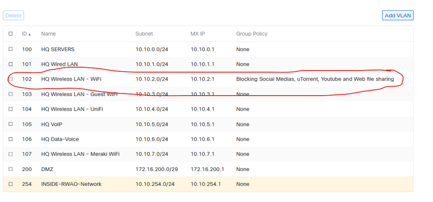
Task: Open HQ Wireless LAN - WiFi entry
Action: tap(71, 79)
